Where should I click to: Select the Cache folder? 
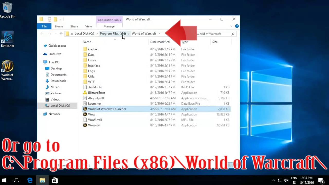[92, 49]
